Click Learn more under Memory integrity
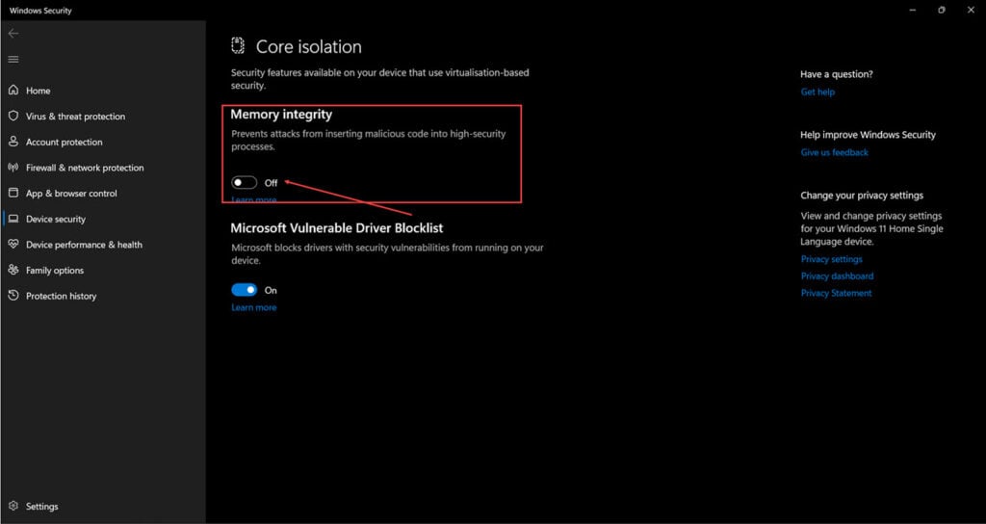Image resolution: width=986 pixels, height=524 pixels. click(253, 199)
